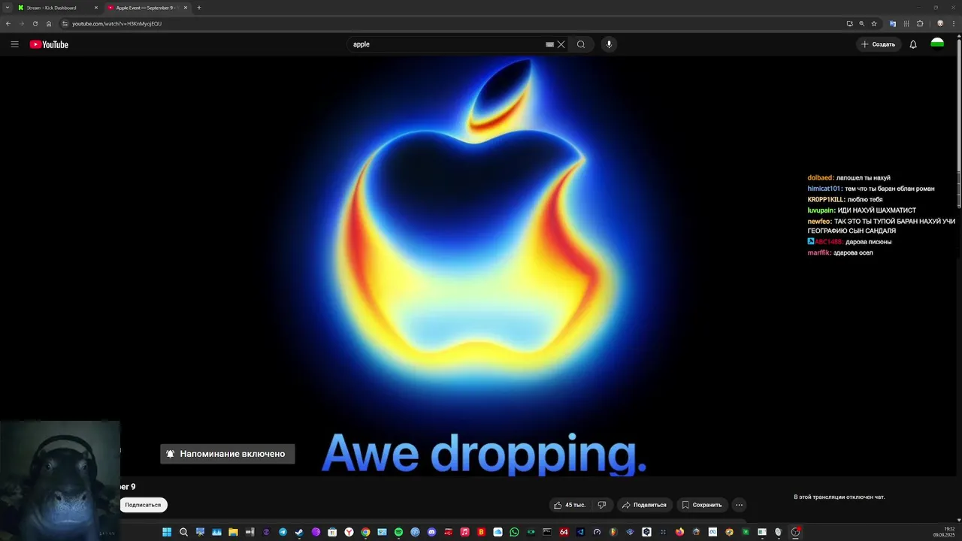
Task: Click В этой трансляции отключен чат notice
Action: 839,497
